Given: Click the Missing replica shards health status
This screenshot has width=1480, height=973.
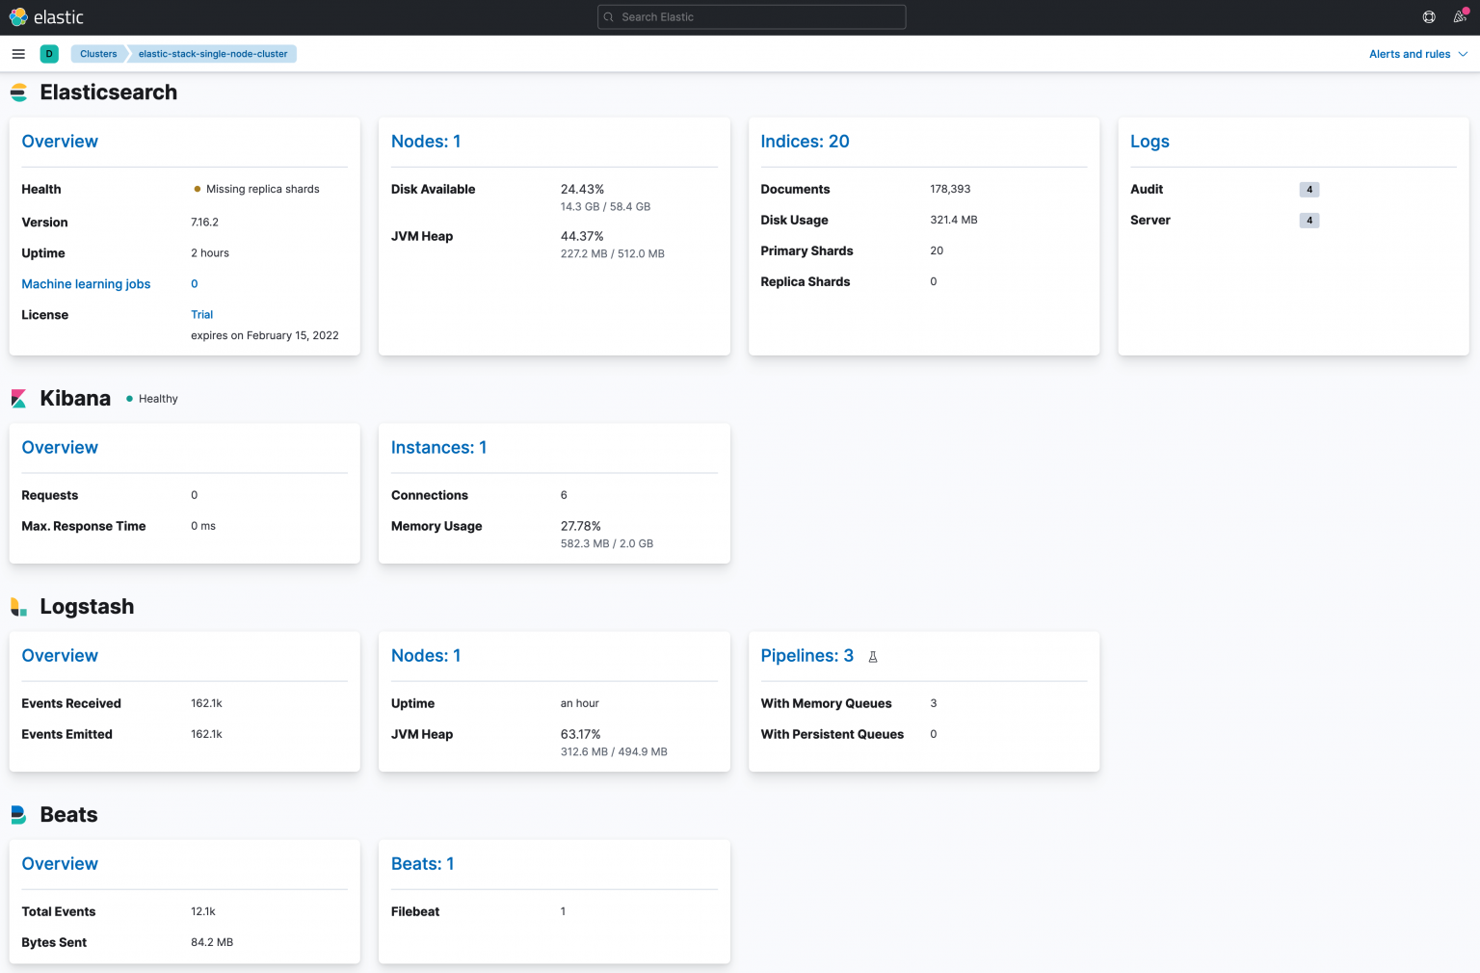Looking at the screenshot, I should pos(256,190).
